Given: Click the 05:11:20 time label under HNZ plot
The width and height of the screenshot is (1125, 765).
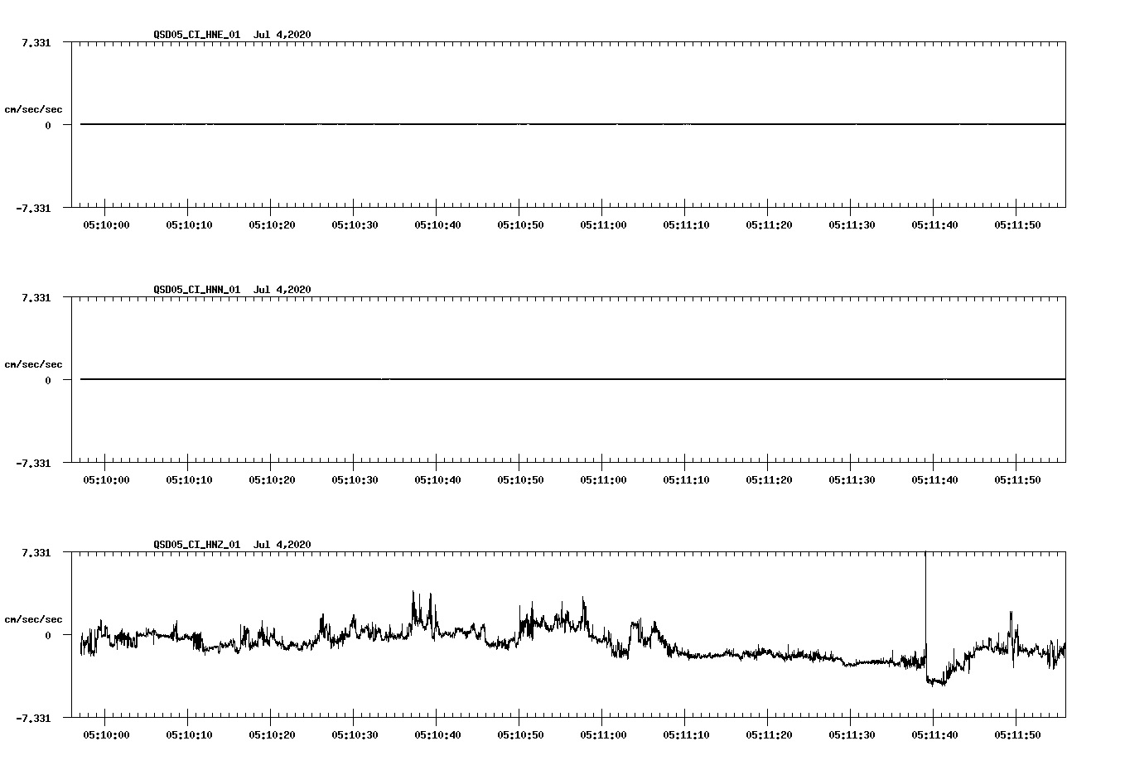Looking at the screenshot, I should 769,734.
